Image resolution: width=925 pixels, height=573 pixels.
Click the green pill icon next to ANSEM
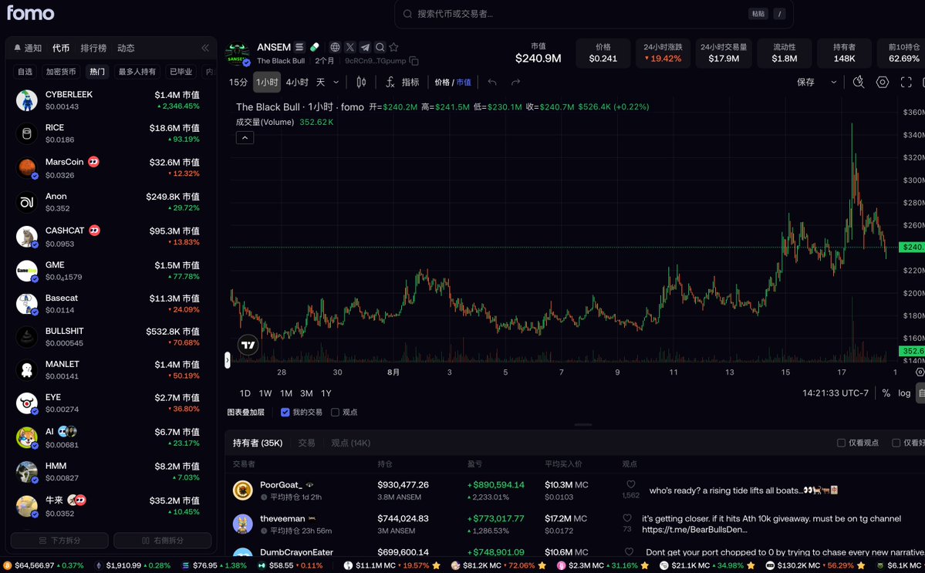point(315,47)
